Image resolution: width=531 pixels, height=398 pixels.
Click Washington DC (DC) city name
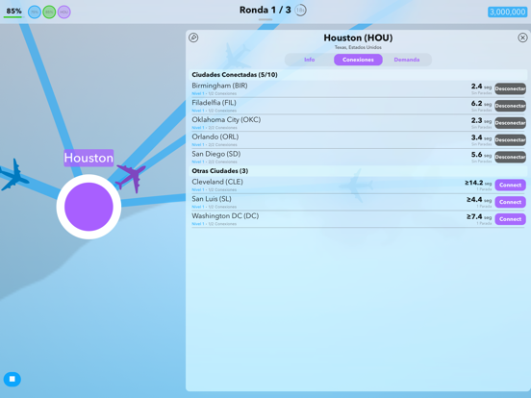[x=225, y=216]
